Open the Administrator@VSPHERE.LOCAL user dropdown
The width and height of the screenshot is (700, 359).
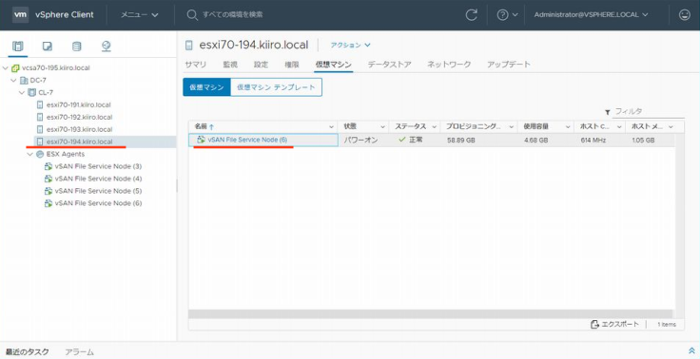(591, 14)
